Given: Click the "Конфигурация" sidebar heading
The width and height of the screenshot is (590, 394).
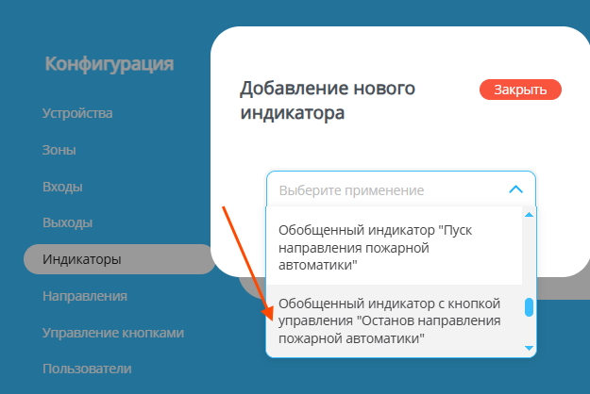Looking at the screenshot, I should tap(109, 64).
